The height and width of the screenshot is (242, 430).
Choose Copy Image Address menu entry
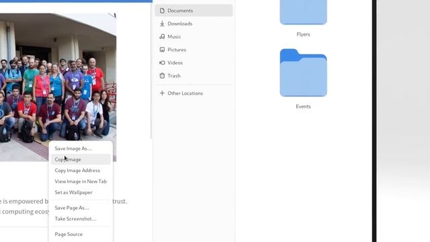click(81, 170)
